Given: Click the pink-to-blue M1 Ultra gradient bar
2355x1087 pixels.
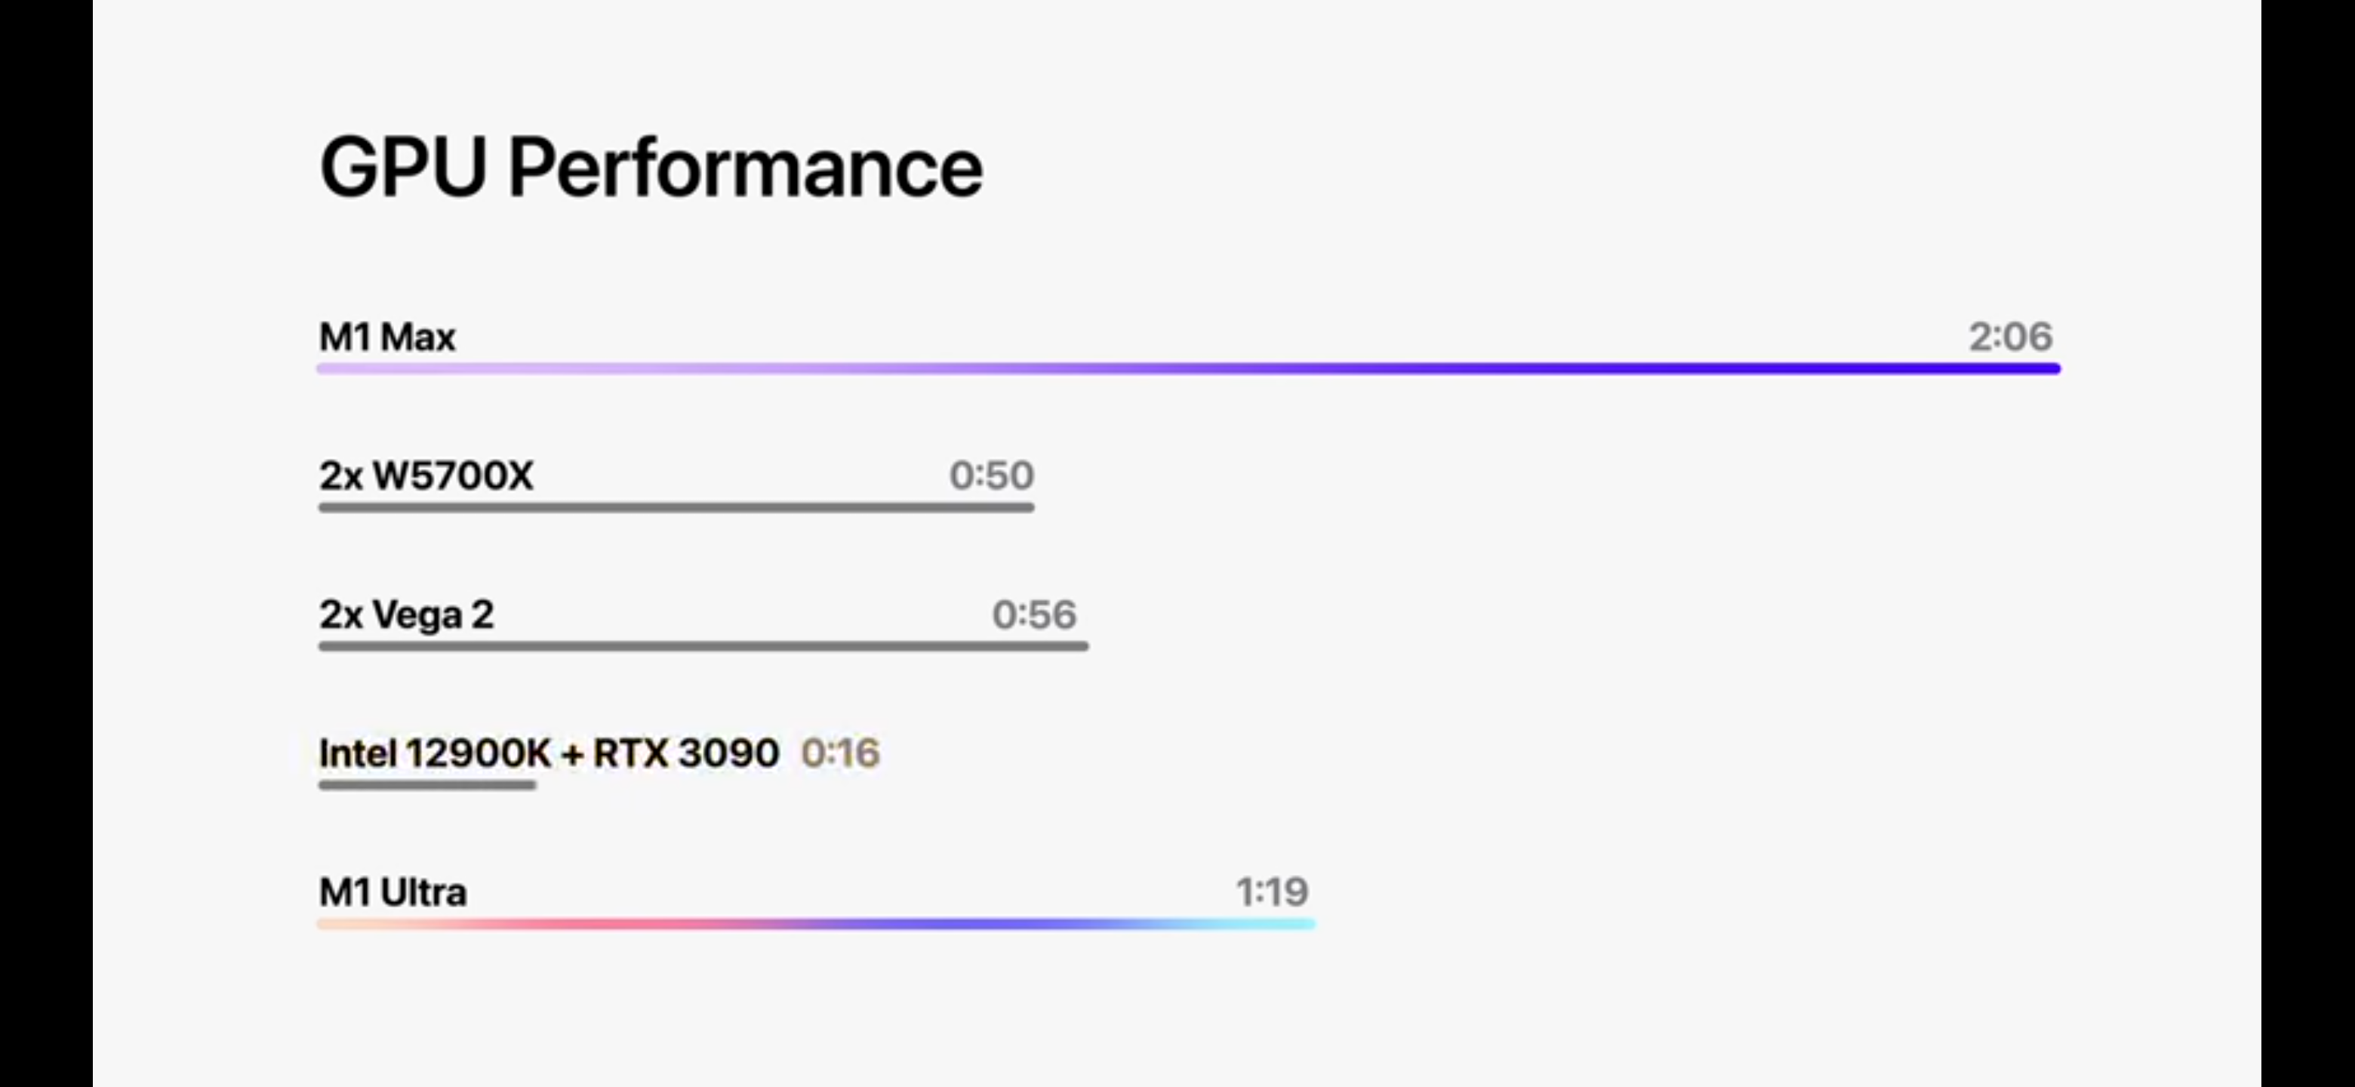Looking at the screenshot, I should 817,924.
